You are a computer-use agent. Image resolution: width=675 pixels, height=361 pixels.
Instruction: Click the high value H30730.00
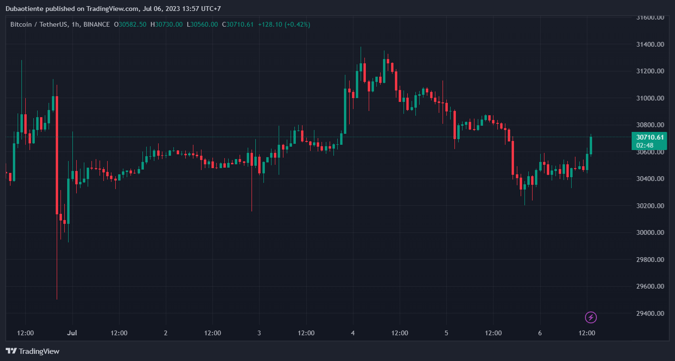(166, 24)
